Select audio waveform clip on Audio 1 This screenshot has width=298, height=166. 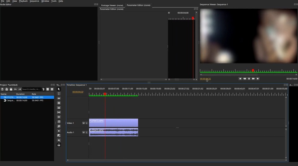click(114, 132)
